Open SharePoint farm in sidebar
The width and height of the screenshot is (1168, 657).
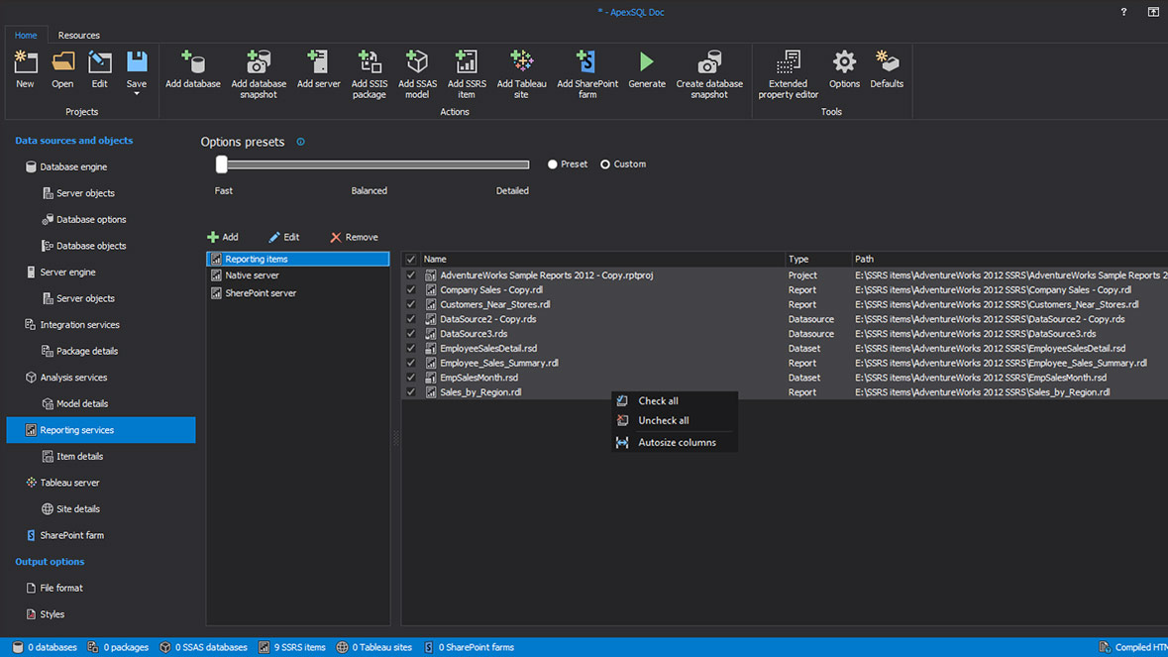pyautogui.click(x=71, y=535)
